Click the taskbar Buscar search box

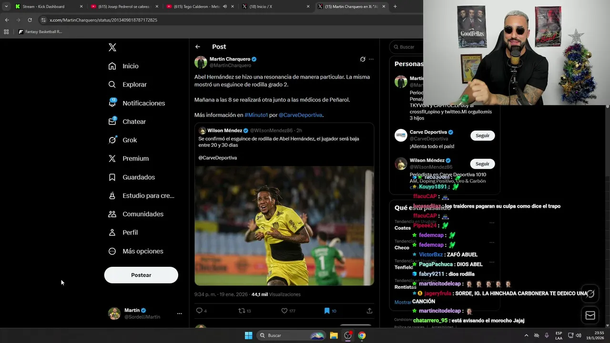tap(291, 335)
